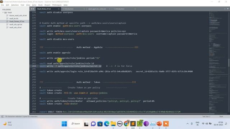Click the new tab plus button
The height and width of the screenshot is (129, 230).
point(225,9)
